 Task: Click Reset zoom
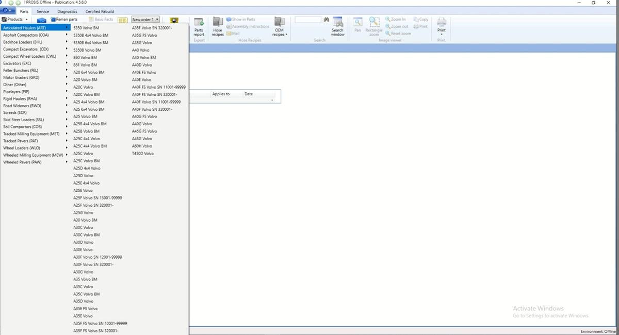click(x=398, y=33)
